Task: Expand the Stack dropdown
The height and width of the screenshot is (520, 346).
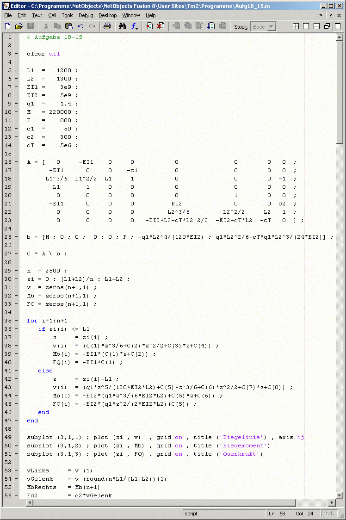Action: (271, 27)
